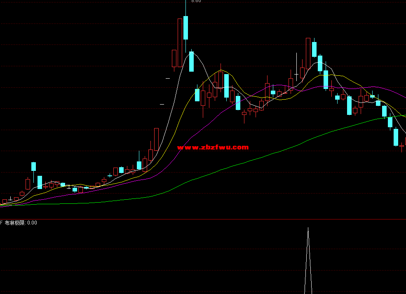Click the 0.00 value after 布林极限
The width and height of the screenshot is (406, 294).
point(32,223)
